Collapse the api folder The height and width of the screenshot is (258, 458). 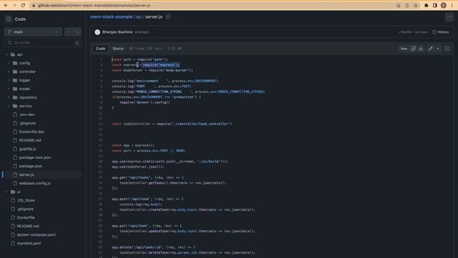[x=6, y=54]
